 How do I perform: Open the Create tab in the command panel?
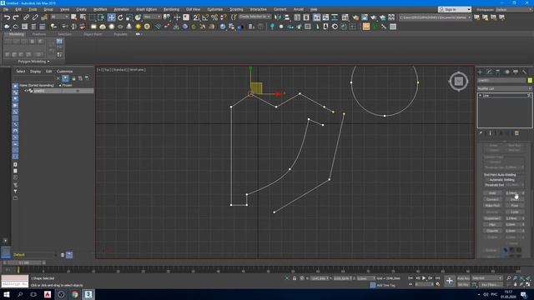click(x=480, y=72)
